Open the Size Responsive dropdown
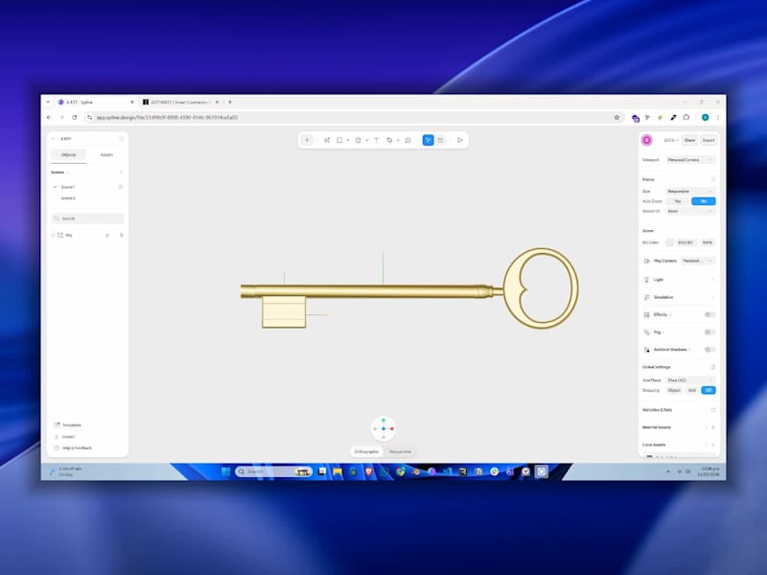767x575 pixels. pyautogui.click(x=690, y=191)
